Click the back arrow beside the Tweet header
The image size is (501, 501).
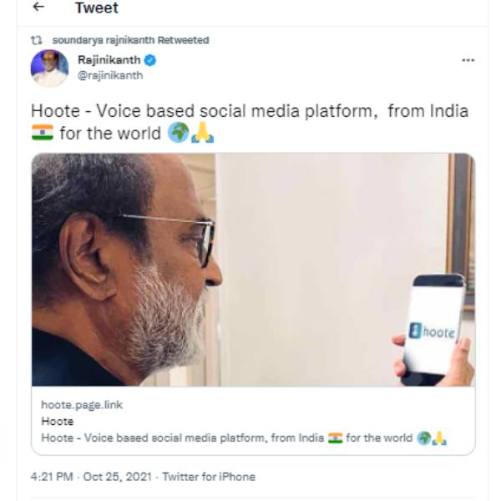38,8
